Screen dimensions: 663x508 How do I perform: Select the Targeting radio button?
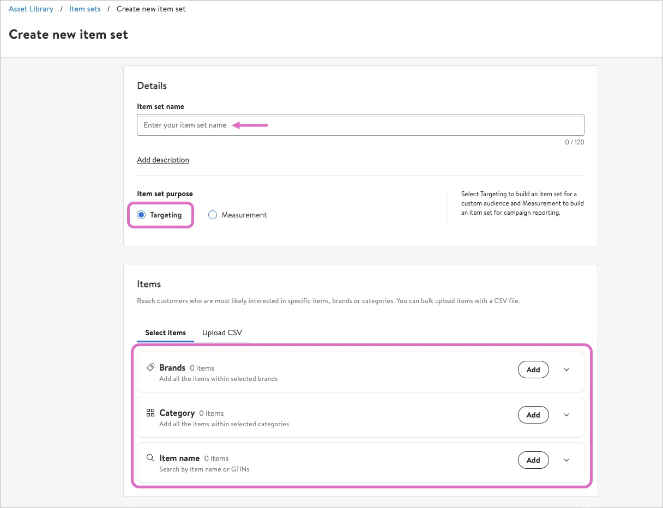(x=142, y=215)
